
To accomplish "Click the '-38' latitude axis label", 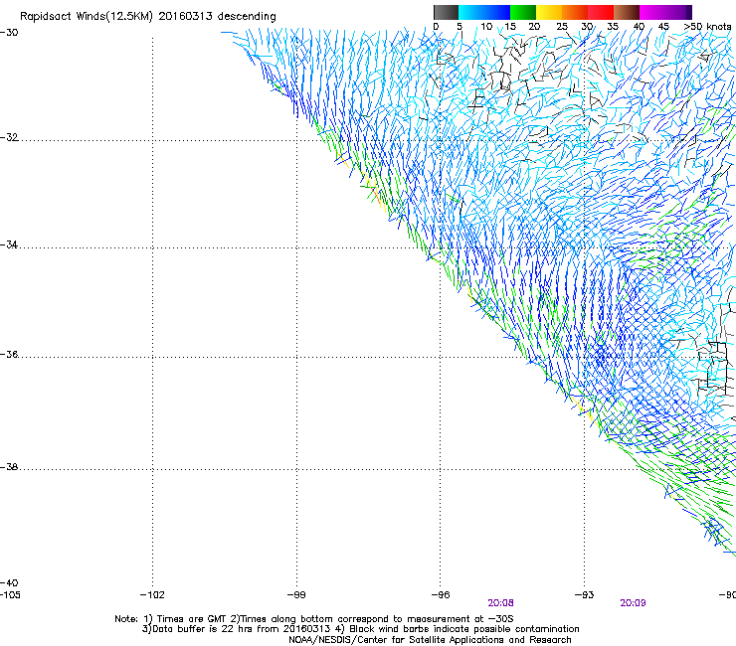I will [x=9, y=467].
